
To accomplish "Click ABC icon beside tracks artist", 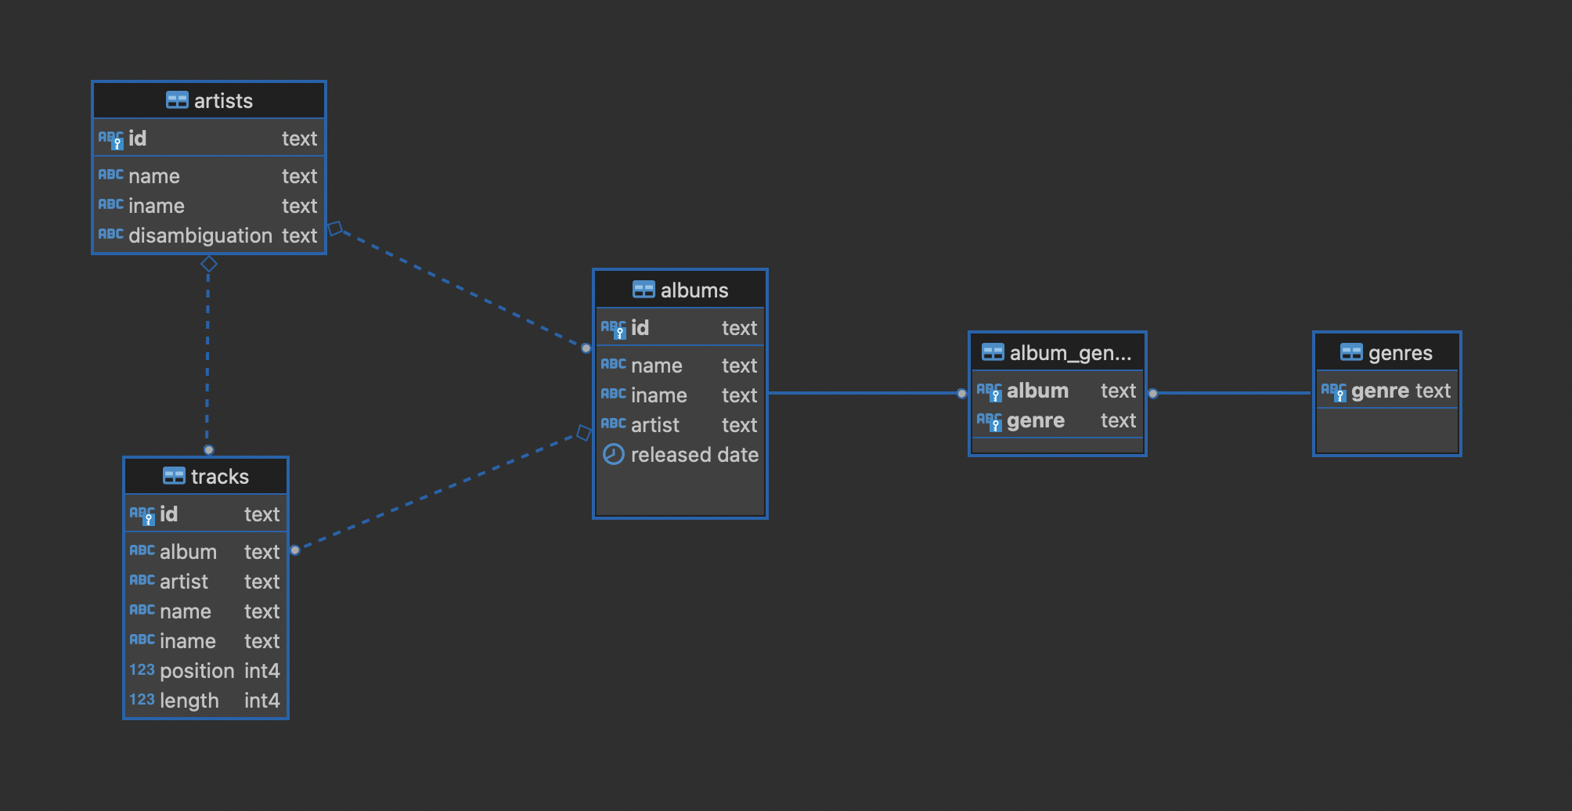I will [x=142, y=580].
